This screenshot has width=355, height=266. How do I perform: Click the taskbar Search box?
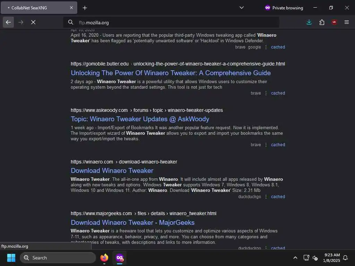[x=58, y=258]
